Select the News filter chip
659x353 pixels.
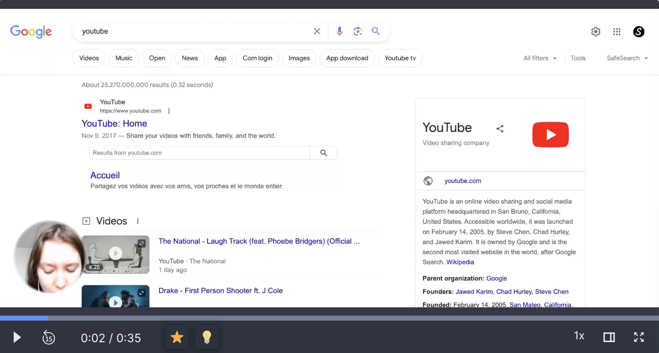pyautogui.click(x=190, y=58)
